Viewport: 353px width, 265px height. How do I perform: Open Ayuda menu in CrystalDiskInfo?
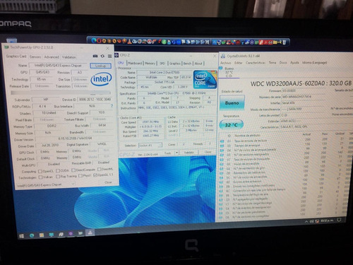pyautogui.click(x=294, y=63)
